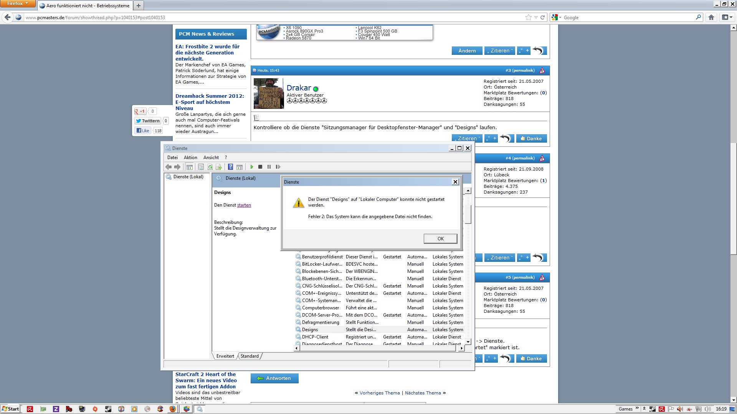Open service Properties toolbar icon
Viewport: 737px width, 414px height.
point(201,167)
